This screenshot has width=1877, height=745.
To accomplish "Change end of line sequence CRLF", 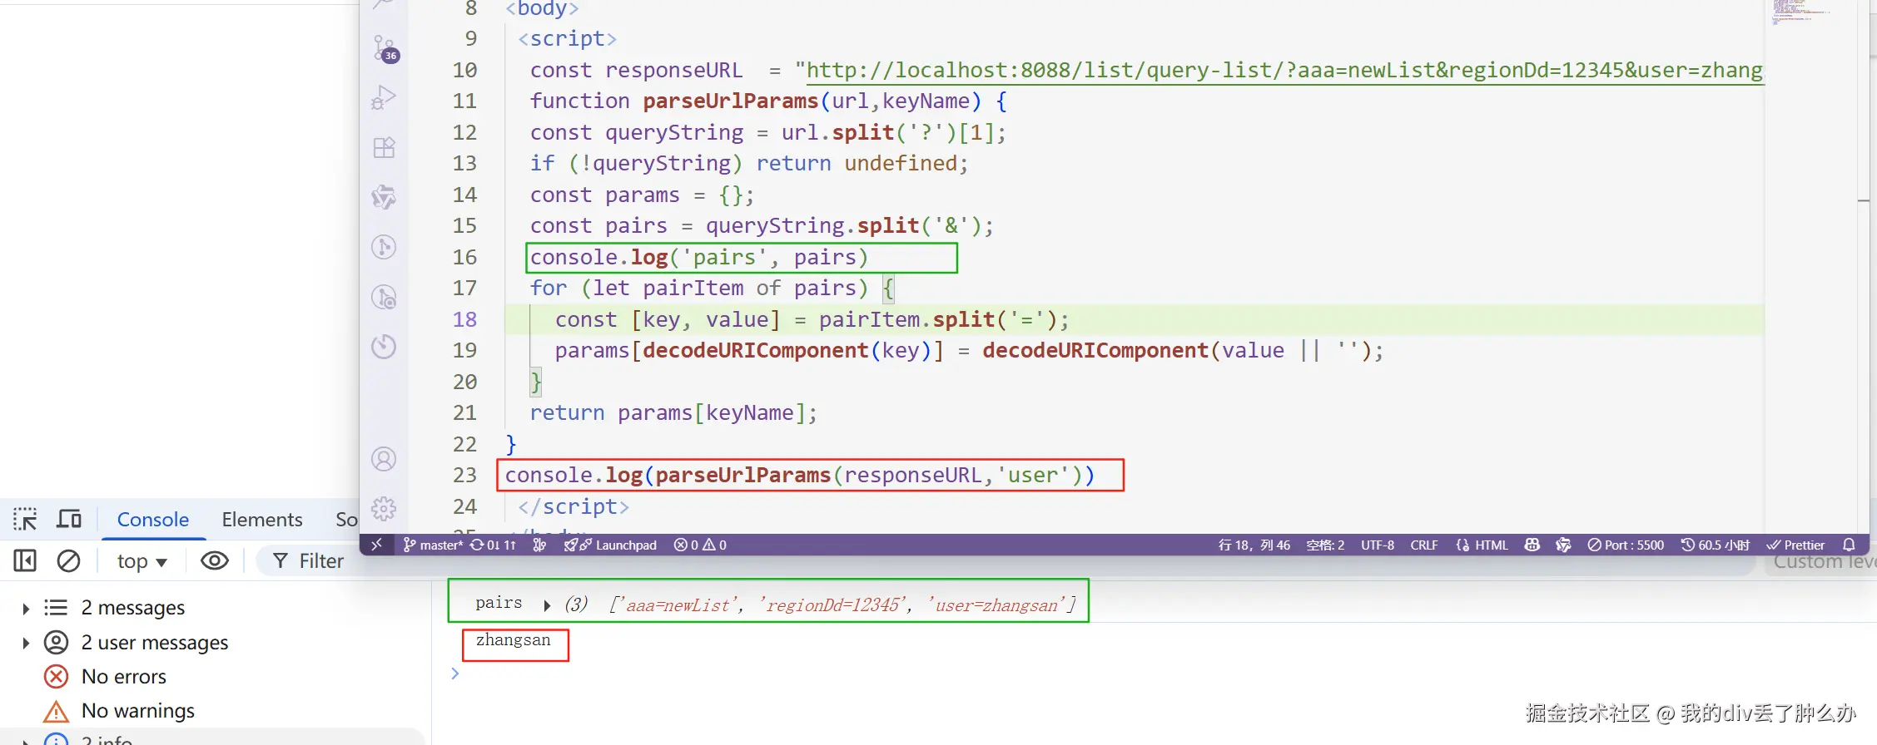I will pos(1424,545).
